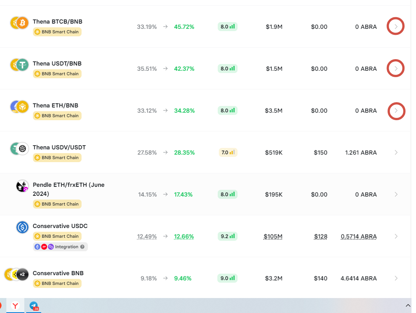
Task: Click BNB Smart Chain tag under Conservative BNB
Action: coord(57,283)
